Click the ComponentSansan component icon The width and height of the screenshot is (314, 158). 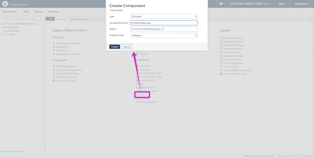point(54,81)
